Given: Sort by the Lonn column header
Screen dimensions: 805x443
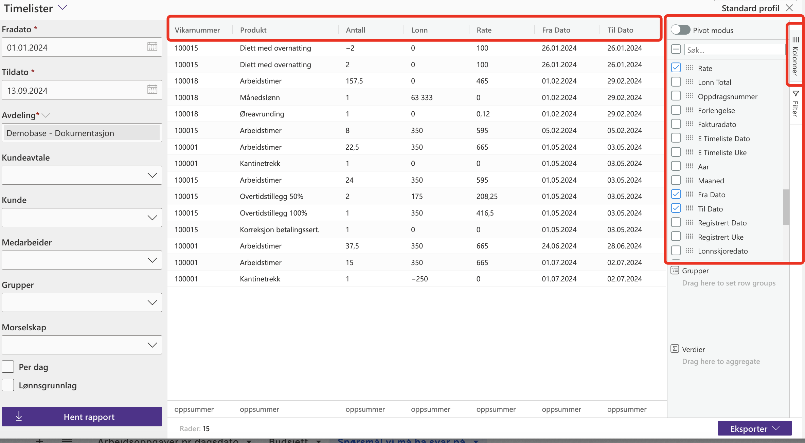Looking at the screenshot, I should (x=419, y=30).
